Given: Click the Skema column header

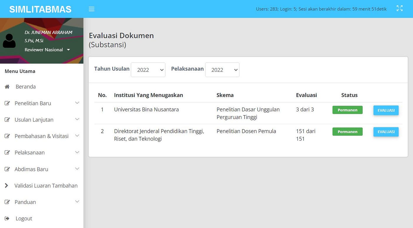Looking at the screenshot, I should coord(225,95).
